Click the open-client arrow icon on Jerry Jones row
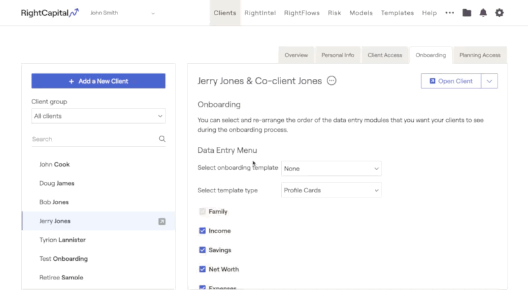The image size is (528, 299). point(162,221)
